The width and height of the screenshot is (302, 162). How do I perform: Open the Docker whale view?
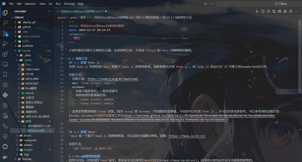click(x=5, y=157)
